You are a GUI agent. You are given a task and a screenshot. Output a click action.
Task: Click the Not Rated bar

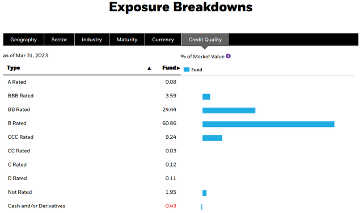point(204,193)
